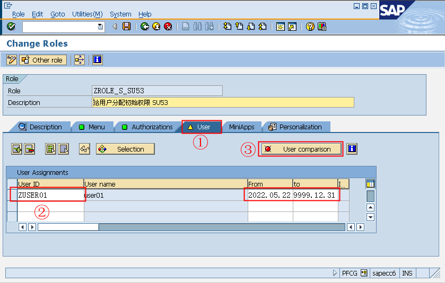Click the transport role icon beside Other role
The image size is (445, 283).
80,60
